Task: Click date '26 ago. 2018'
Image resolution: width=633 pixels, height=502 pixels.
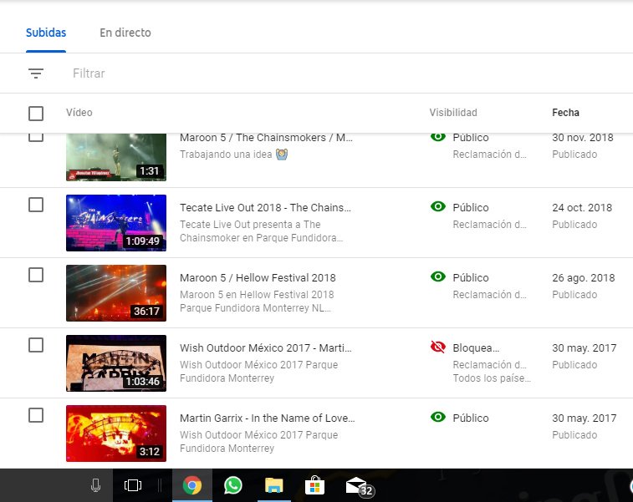Action: click(x=584, y=278)
